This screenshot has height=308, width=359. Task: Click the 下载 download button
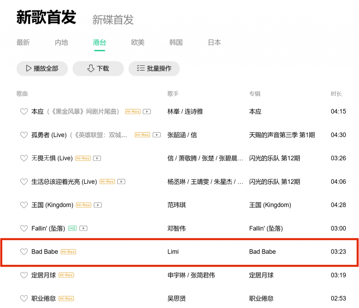[x=98, y=68]
